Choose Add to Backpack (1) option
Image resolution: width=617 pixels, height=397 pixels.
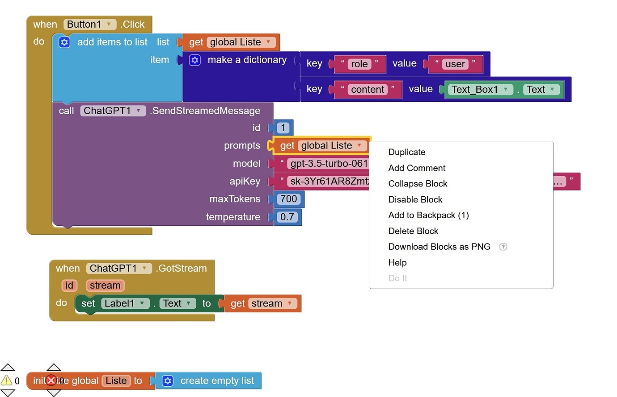428,215
